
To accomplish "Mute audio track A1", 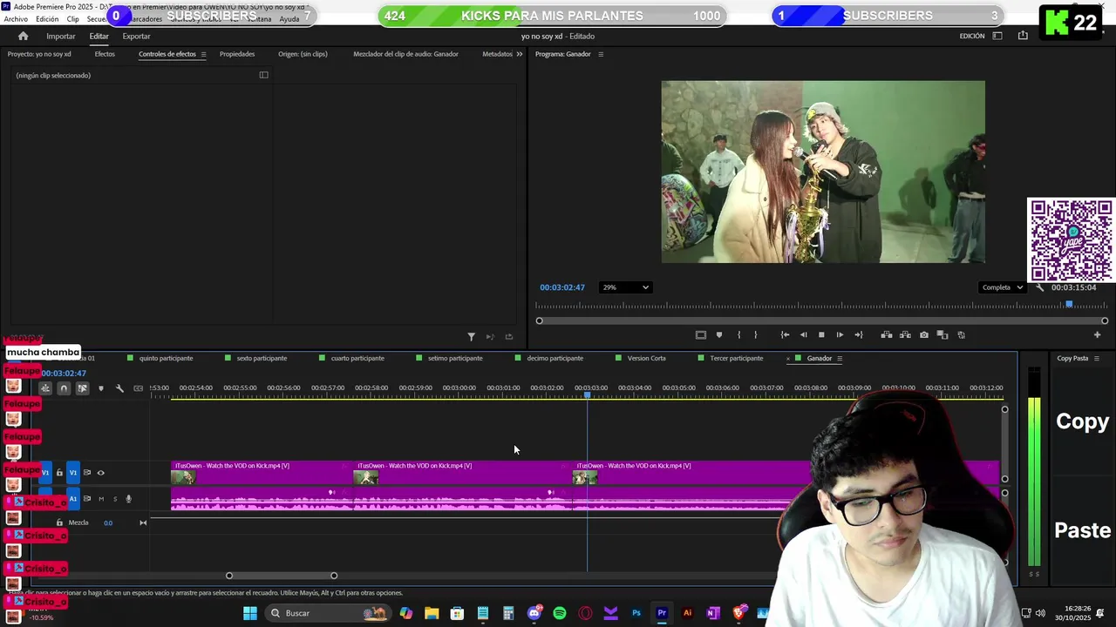I will [x=101, y=499].
